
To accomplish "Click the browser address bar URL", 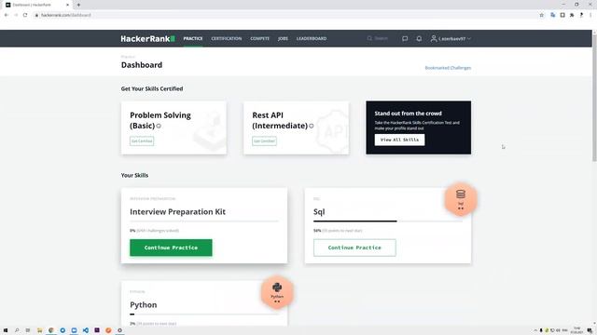I will point(66,15).
